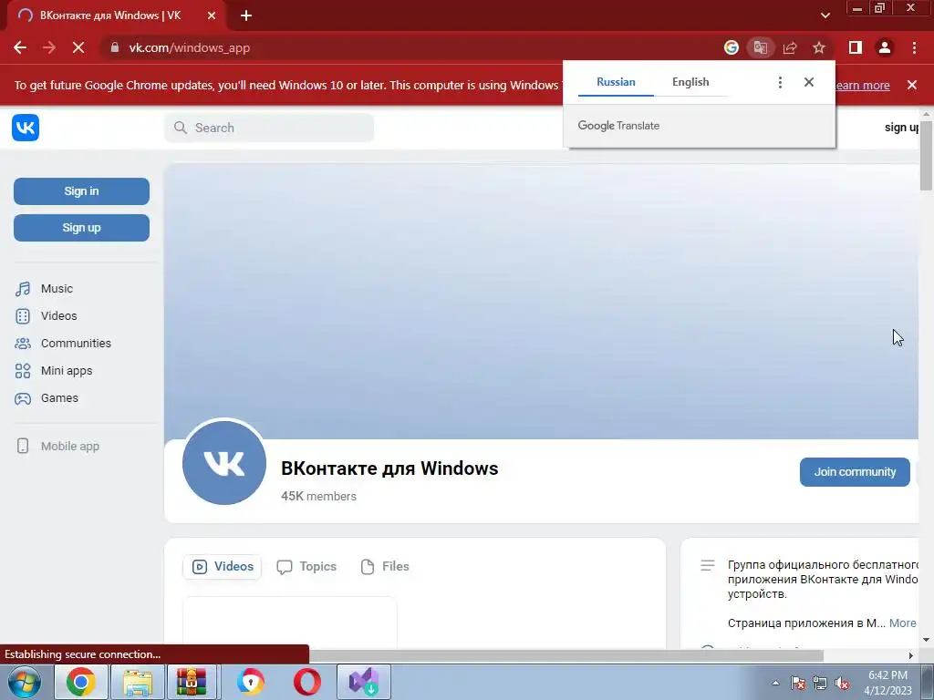934x700 pixels.
Task: Click the horizontal scrollbar thumb
Action: pos(566,655)
